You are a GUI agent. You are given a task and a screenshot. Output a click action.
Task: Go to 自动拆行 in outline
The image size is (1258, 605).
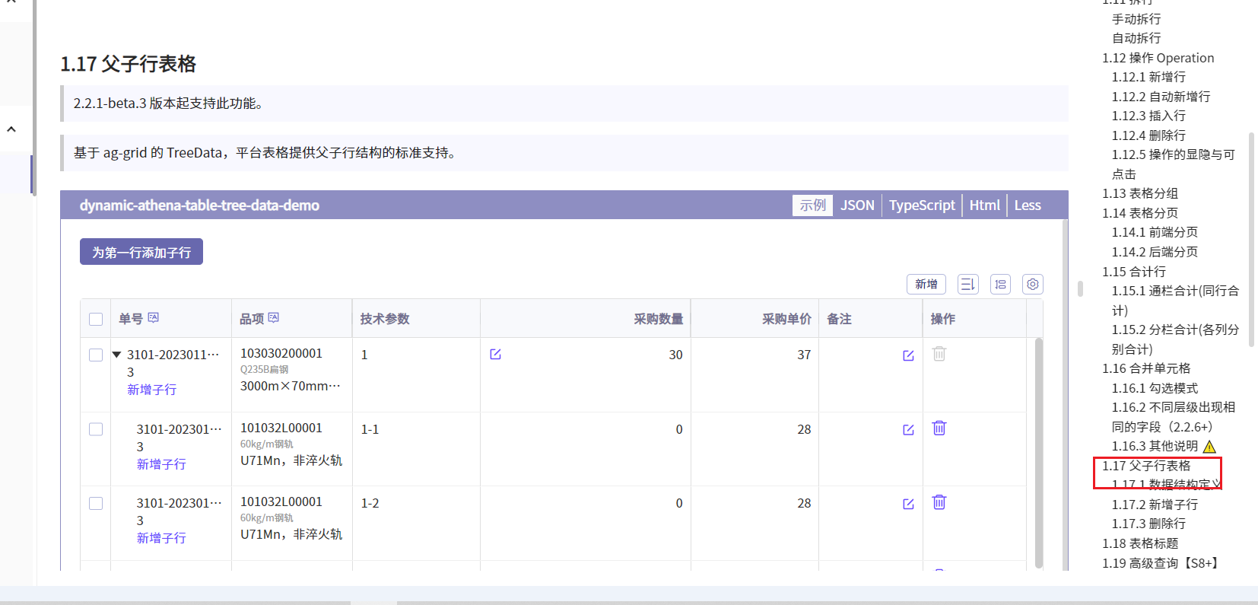tap(1136, 38)
